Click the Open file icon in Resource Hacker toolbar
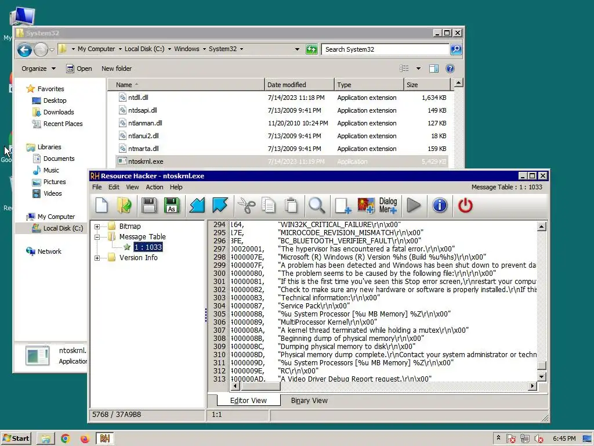The image size is (594, 446). point(124,206)
